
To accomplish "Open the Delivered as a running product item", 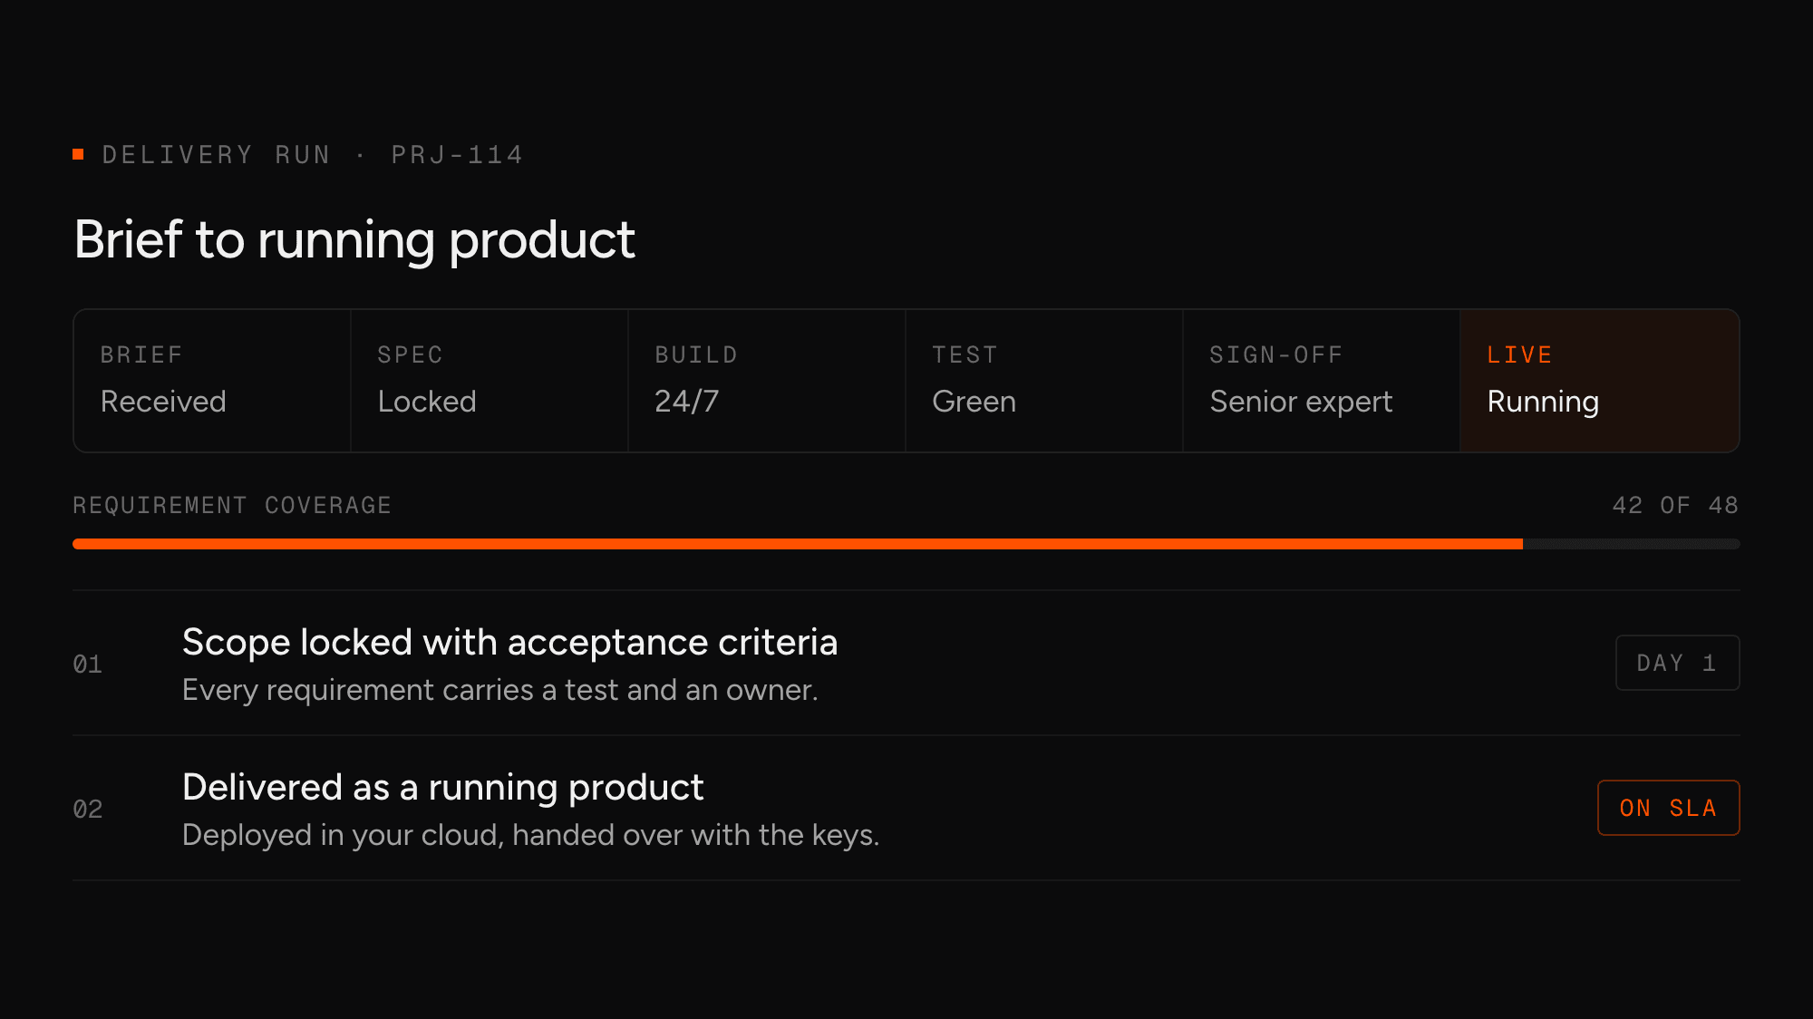I will click(x=906, y=808).
